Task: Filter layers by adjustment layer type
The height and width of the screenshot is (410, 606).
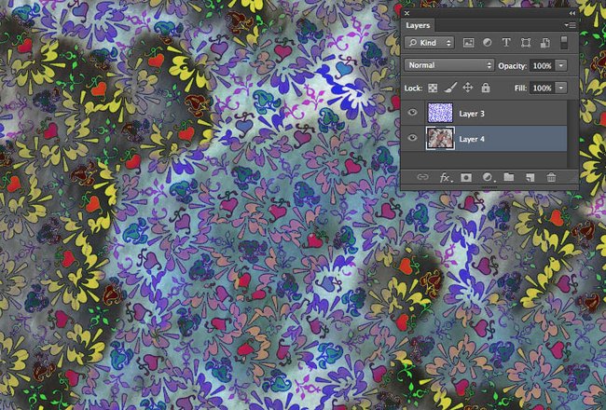Action: [488, 43]
